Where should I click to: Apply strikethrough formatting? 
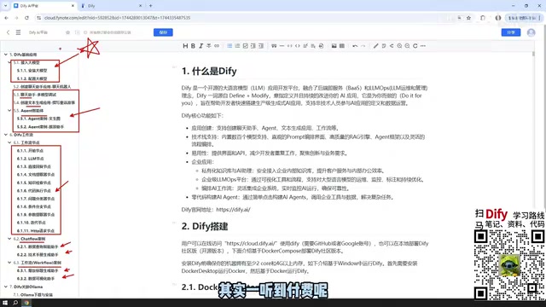208,45
